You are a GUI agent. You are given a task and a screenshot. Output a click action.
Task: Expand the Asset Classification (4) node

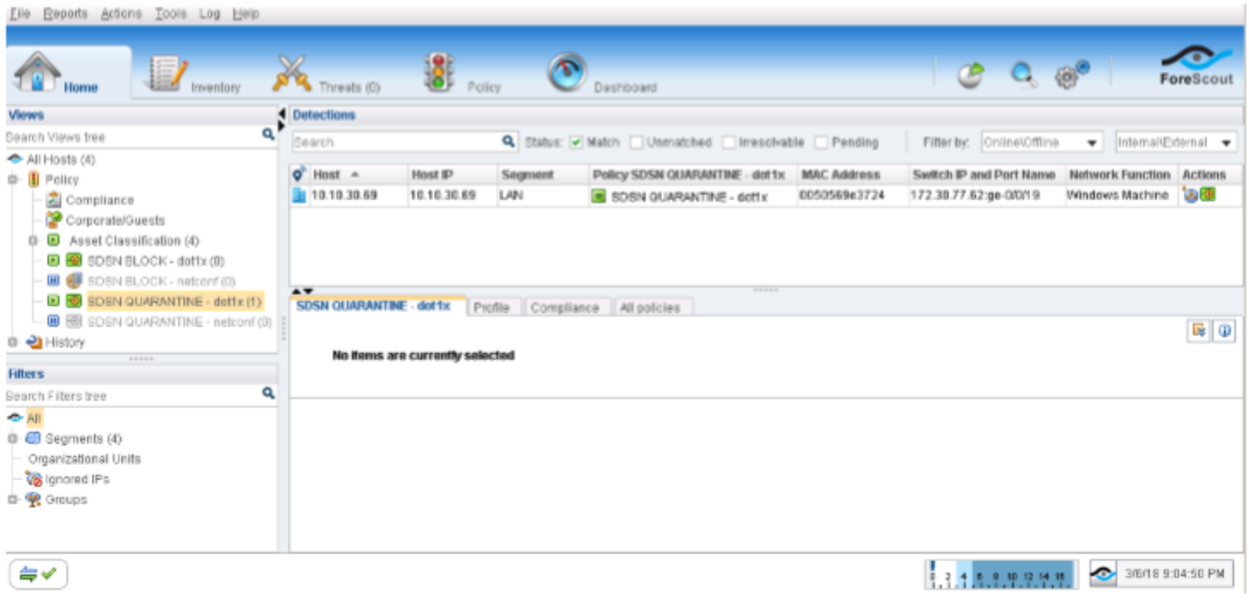[x=33, y=241]
